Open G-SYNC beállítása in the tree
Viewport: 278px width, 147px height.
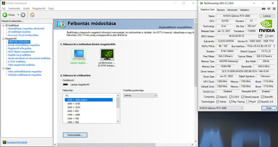[17, 62]
